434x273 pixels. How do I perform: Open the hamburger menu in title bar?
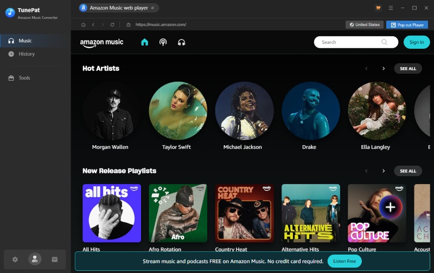pos(391,8)
